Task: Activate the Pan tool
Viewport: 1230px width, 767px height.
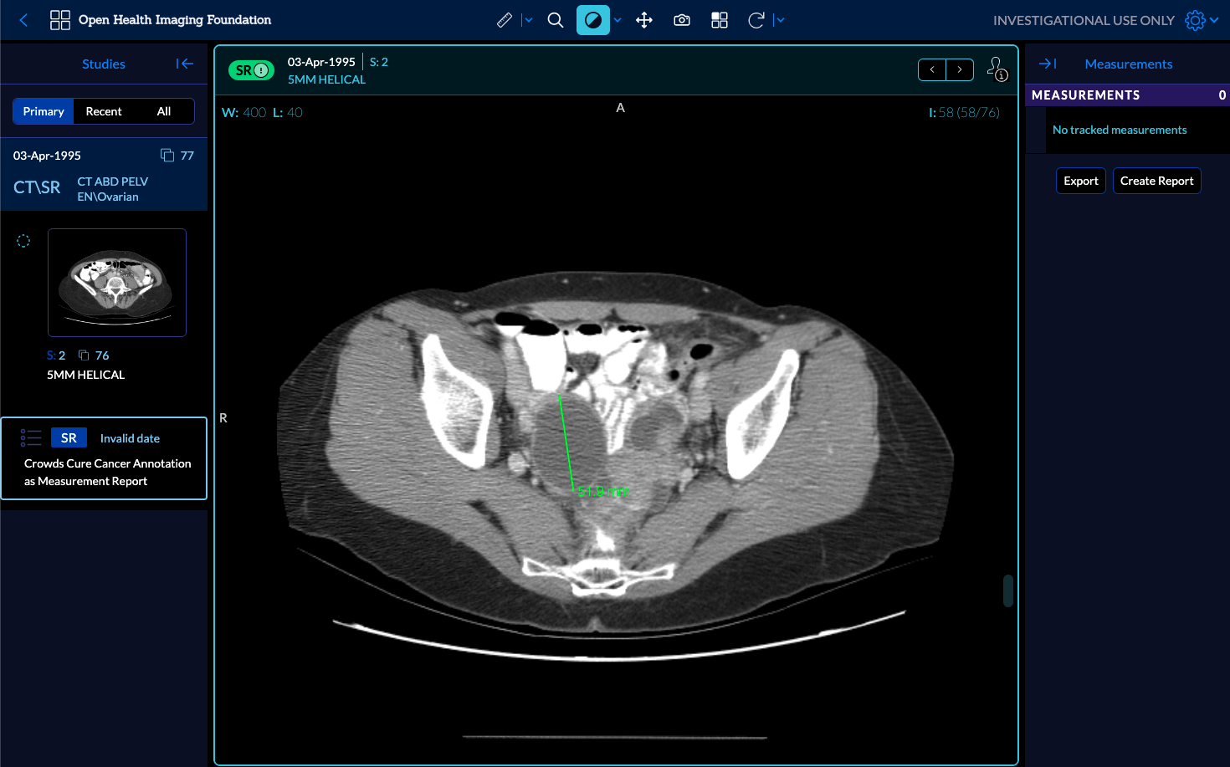Action: pos(643,20)
